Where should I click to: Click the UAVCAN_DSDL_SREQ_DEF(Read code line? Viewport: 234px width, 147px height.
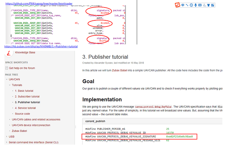(x=70, y=41)
